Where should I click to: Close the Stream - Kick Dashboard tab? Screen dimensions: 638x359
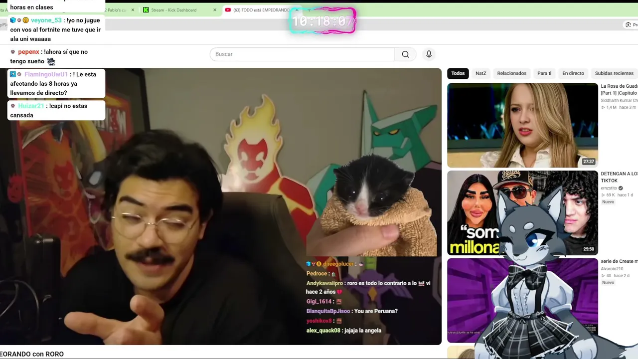[x=215, y=10]
